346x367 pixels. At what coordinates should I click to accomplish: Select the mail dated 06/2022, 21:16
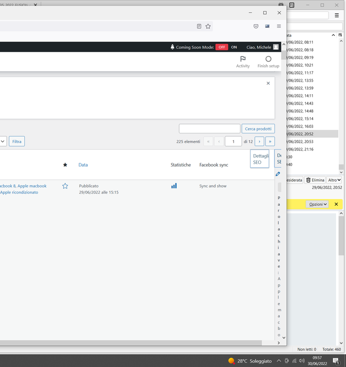(313, 149)
